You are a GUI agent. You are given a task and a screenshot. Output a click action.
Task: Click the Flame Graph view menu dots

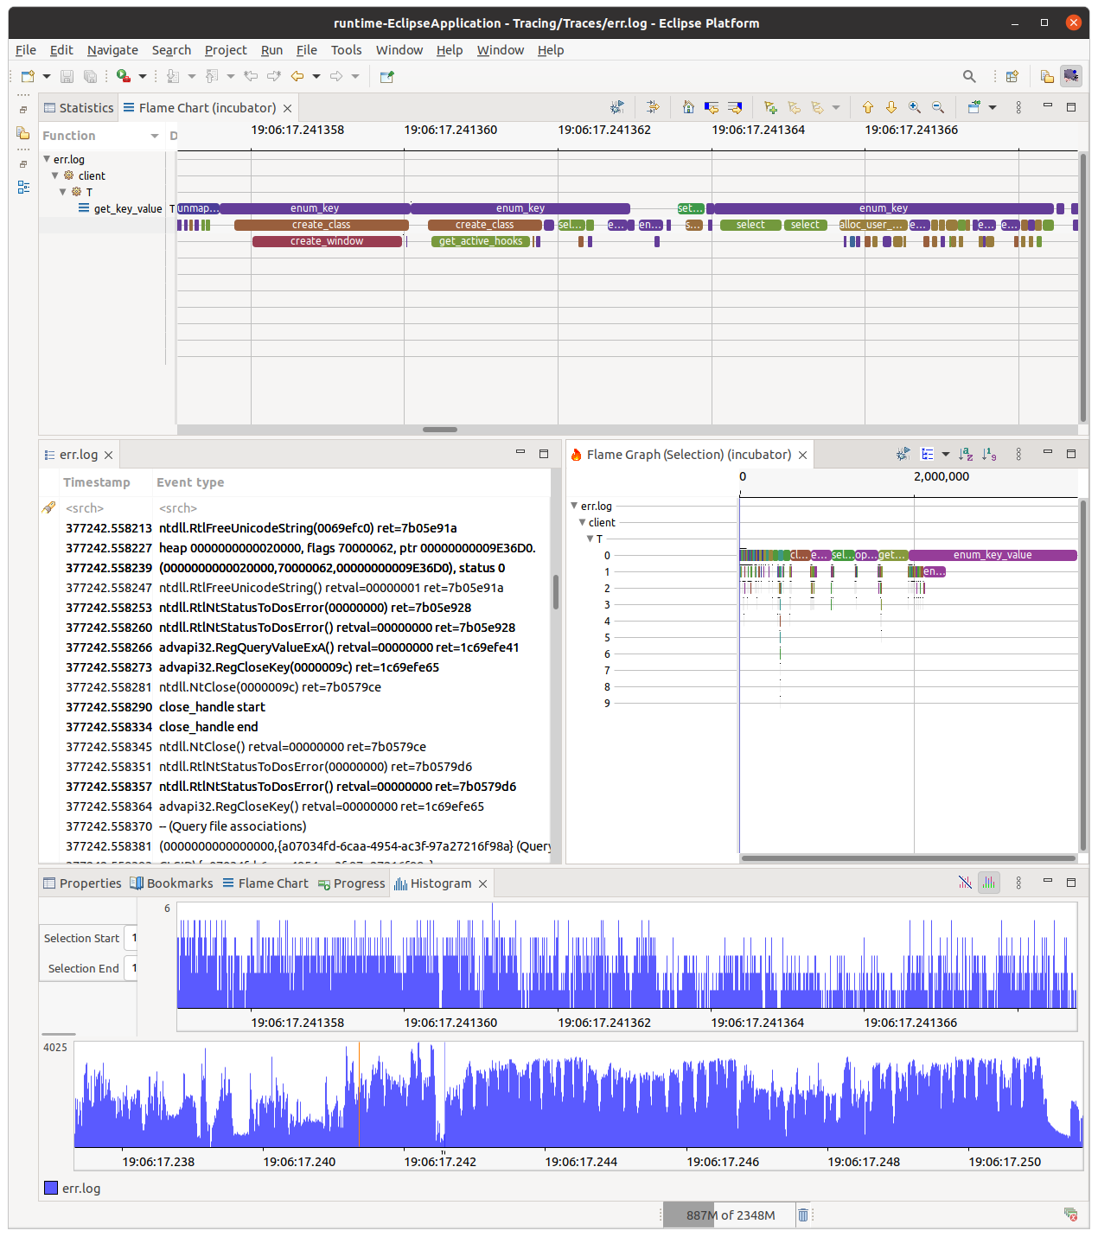tap(1018, 454)
